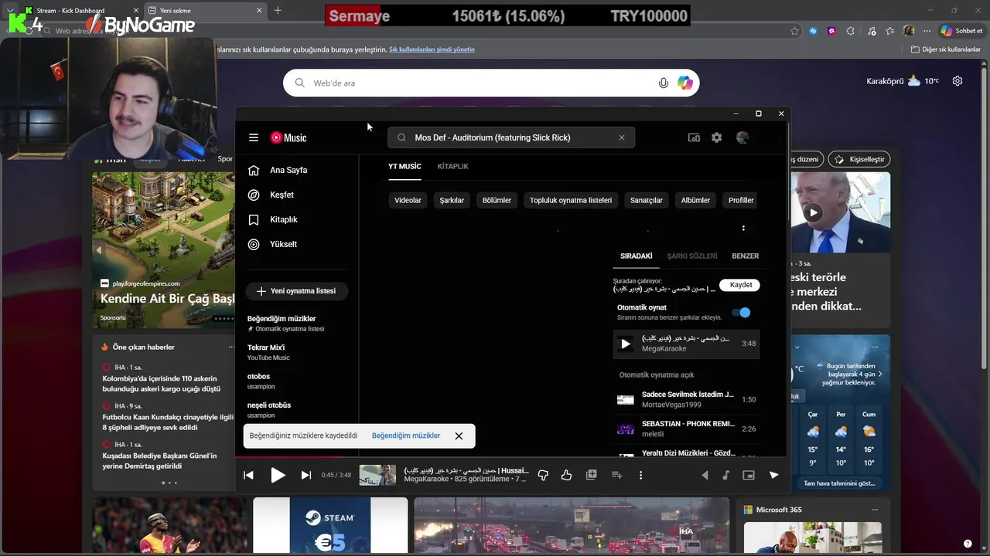Open the neşeli otobüs playlist
The width and height of the screenshot is (990, 556).
click(297, 409)
